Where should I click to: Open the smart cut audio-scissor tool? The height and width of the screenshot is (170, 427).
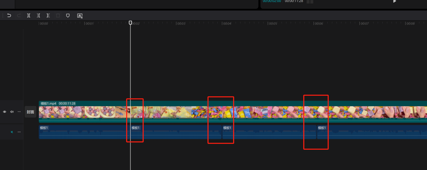pos(80,16)
